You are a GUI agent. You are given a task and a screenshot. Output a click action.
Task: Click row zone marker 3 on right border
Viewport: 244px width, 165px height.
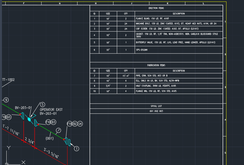point(225,87)
